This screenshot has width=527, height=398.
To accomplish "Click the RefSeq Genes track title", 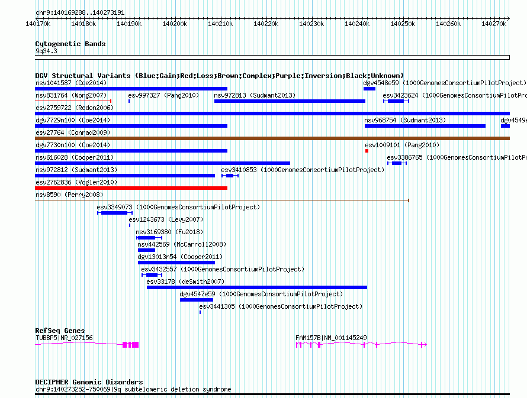I will (60, 331).
